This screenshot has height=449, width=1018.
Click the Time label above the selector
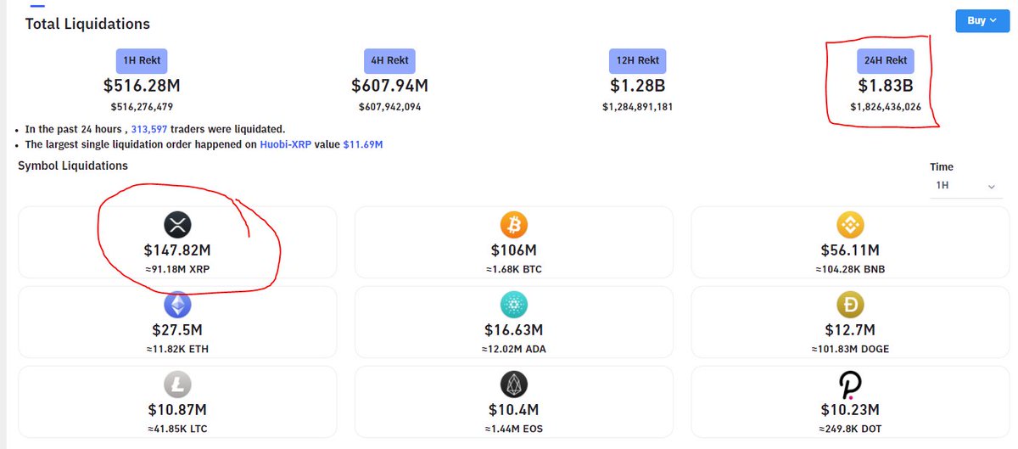942,167
